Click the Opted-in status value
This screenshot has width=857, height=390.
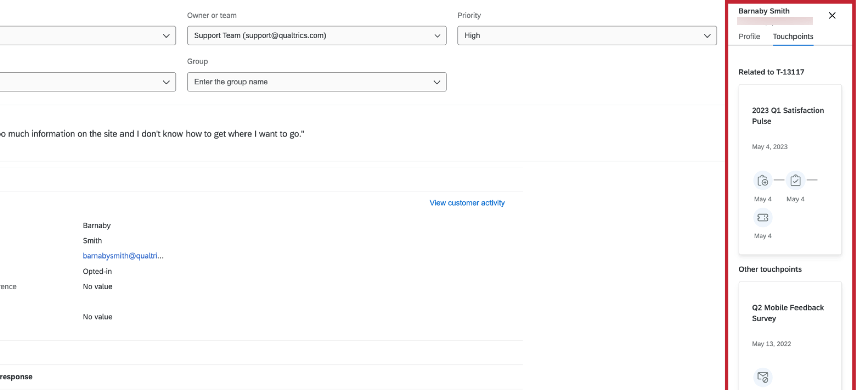(97, 271)
